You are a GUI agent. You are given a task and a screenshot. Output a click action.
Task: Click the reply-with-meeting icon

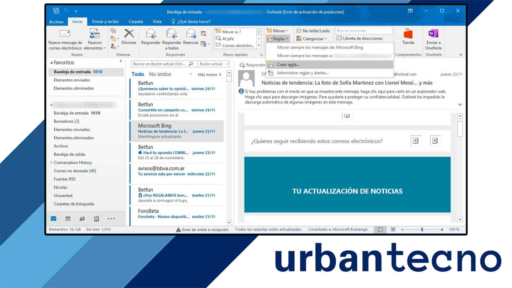[203, 33]
